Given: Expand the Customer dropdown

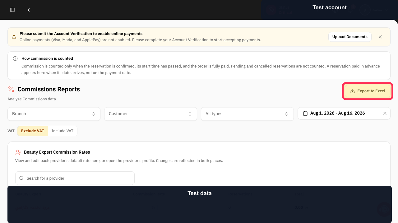Looking at the screenshot, I should point(150,114).
